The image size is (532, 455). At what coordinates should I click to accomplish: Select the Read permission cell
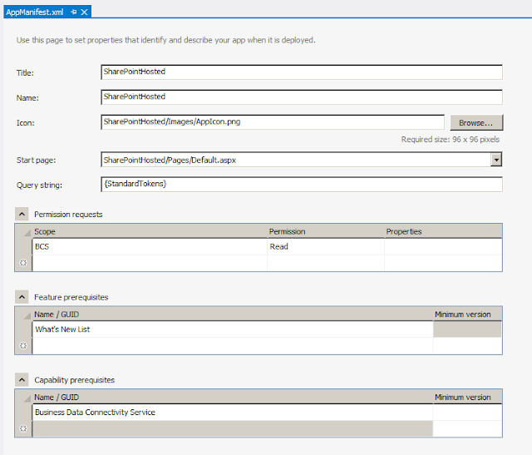point(325,246)
